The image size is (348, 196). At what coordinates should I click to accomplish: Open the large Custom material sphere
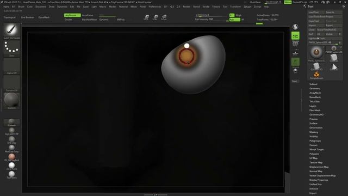[11, 101]
